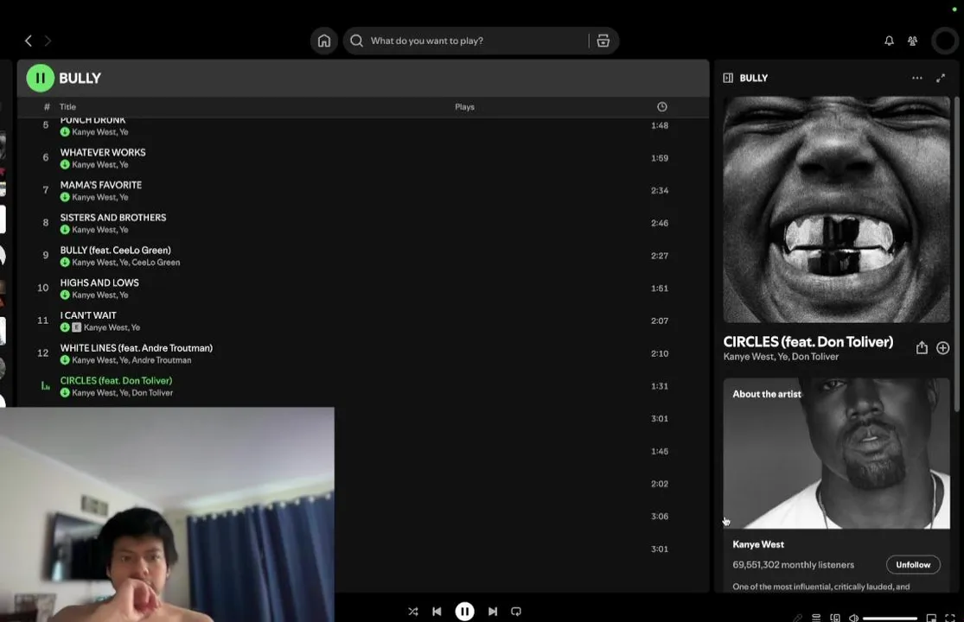This screenshot has height=622, width=964.
Task: Open the Friend Activity icon
Action: [x=912, y=41]
